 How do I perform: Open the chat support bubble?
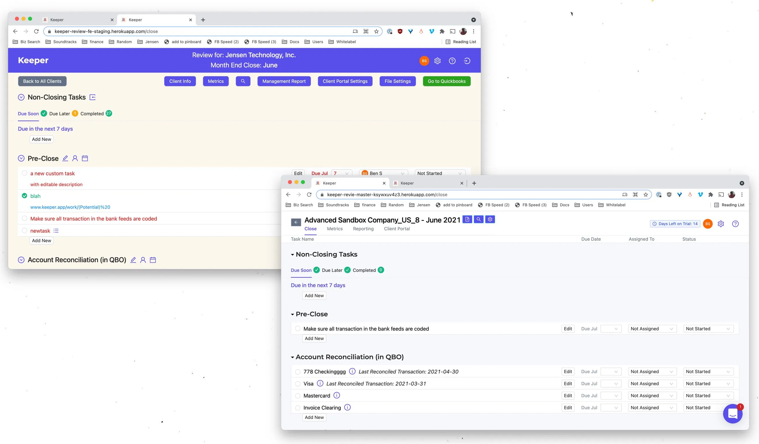click(732, 414)
